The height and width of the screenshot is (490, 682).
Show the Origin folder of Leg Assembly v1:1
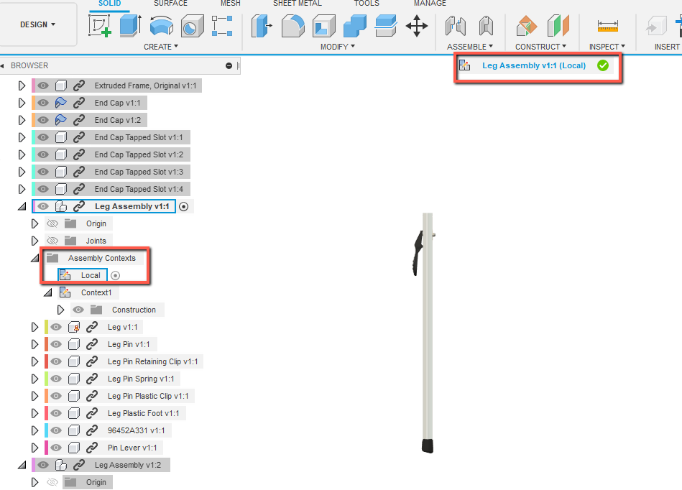51,223
